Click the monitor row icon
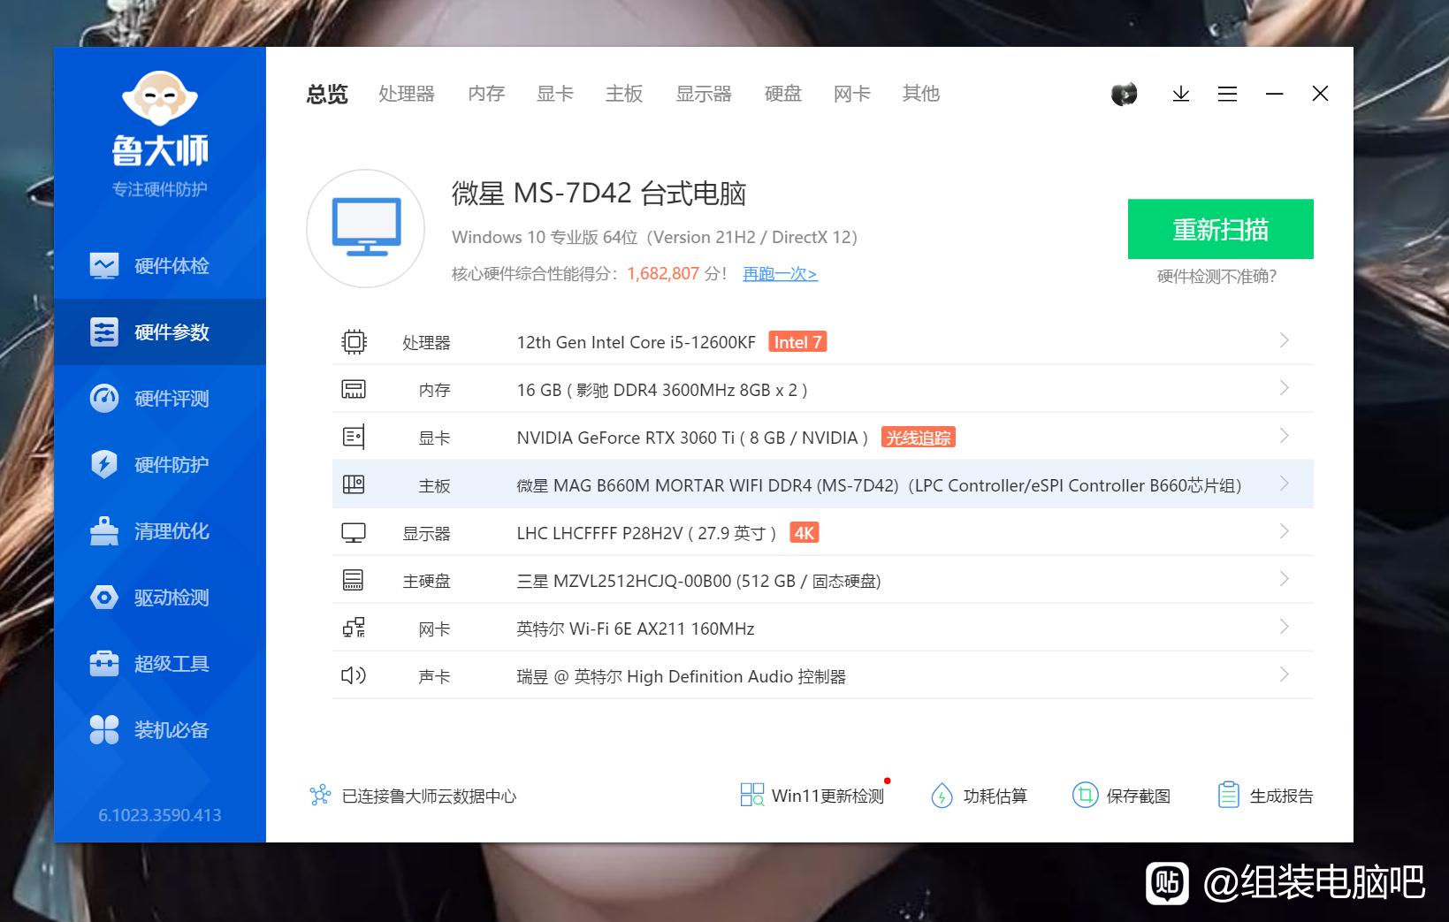The width and height of the screenshot is (1449, 922). [x=354, y=533]
